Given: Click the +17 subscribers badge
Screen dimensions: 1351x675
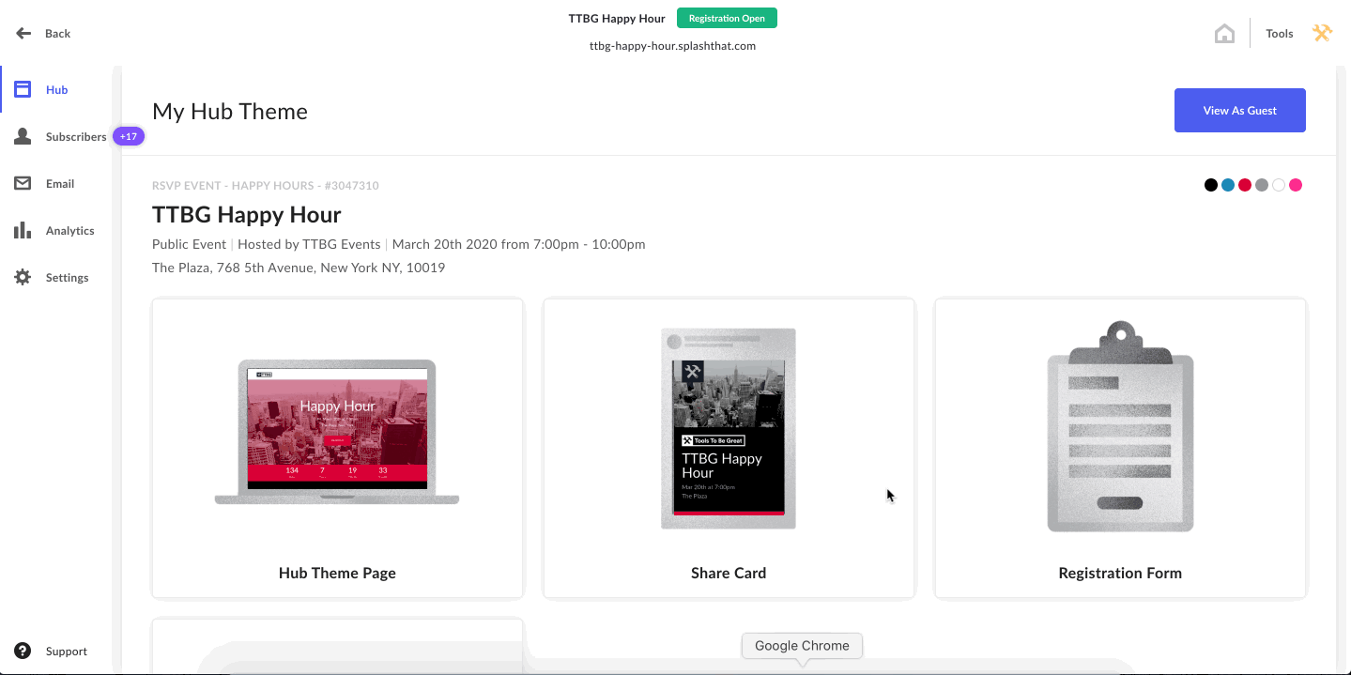Looking at the screenshot, I should coord(129,137).
